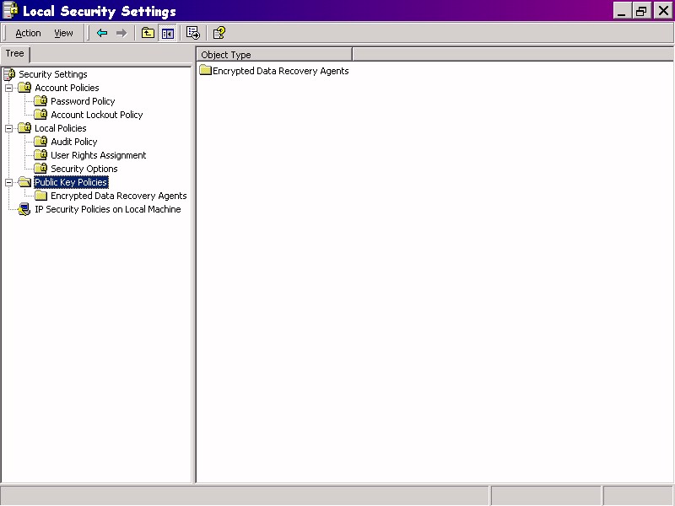Viewport: 675px width, 506px height.
Task: Click the Up one level folder icon
Action: coord(148,33)
